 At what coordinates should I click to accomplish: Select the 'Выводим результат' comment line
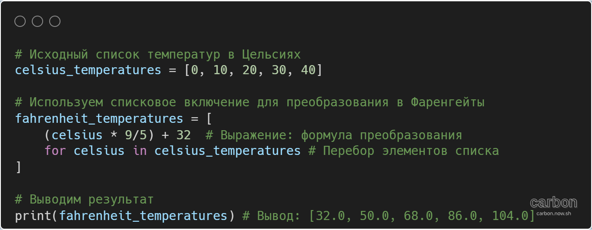[x=84, y=200]
